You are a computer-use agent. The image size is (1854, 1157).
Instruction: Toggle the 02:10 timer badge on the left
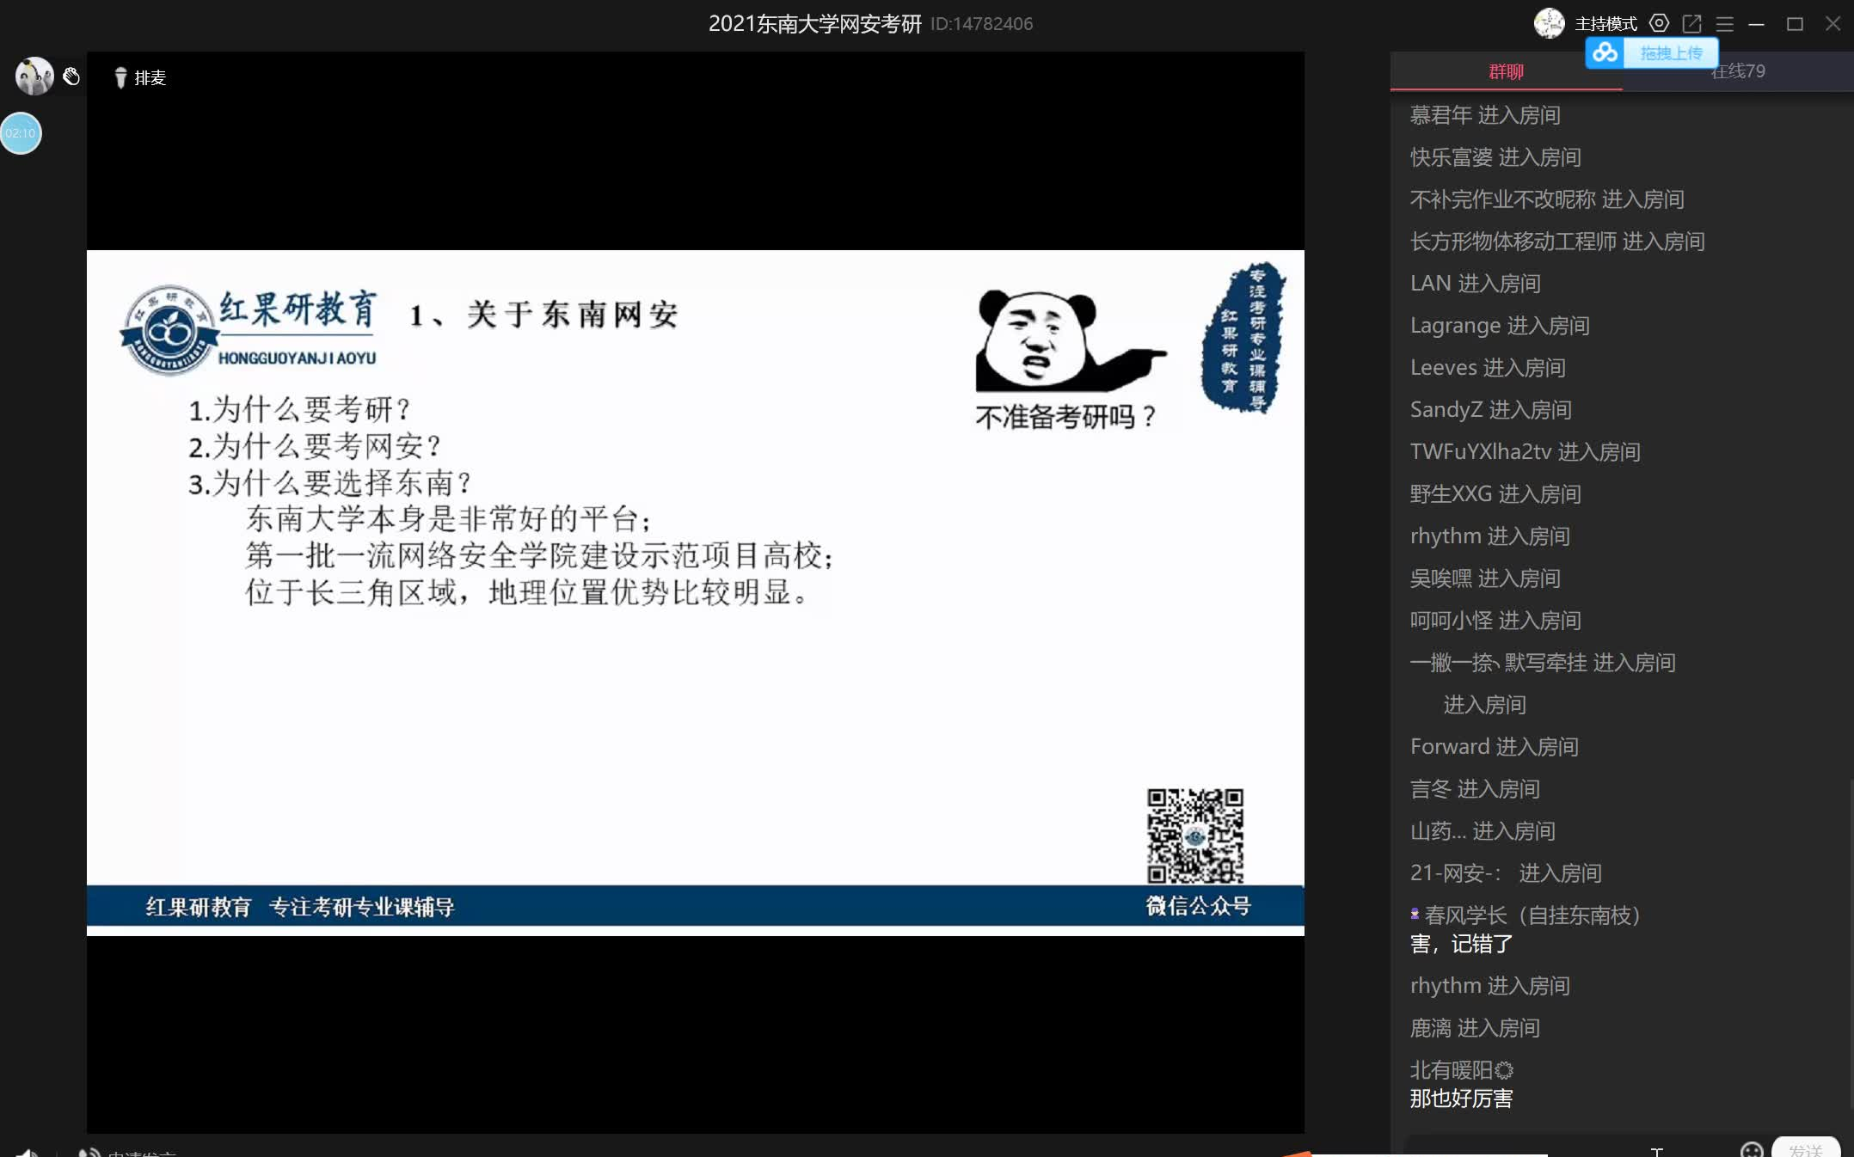click(21, 133)
